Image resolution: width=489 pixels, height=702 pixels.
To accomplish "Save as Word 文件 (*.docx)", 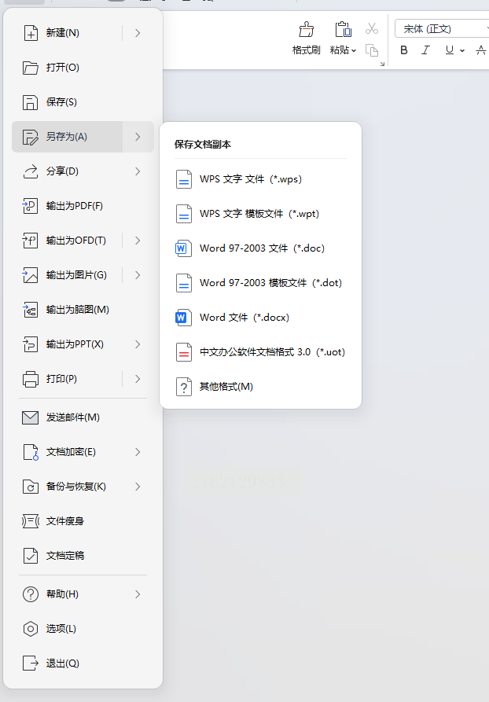I will (261, 318).
